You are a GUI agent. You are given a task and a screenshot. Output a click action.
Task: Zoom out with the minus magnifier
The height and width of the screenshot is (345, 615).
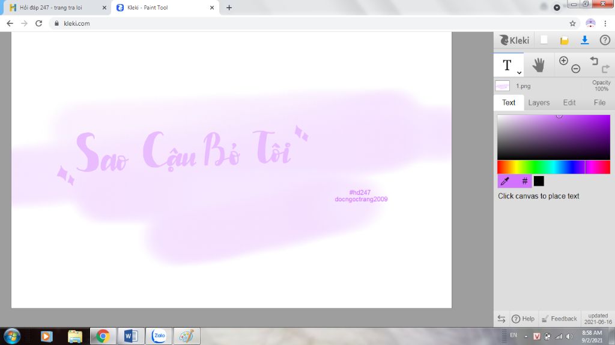tap(575, 69)
